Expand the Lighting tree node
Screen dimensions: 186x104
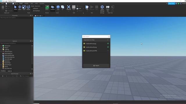[1, 49]
